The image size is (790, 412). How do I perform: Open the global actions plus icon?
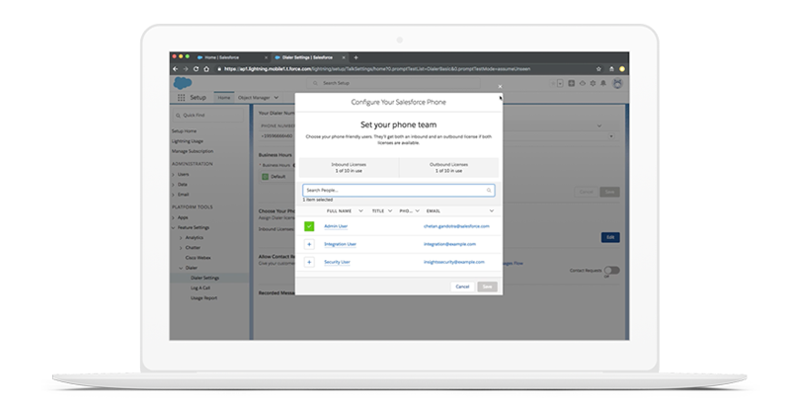coord(572,83)
